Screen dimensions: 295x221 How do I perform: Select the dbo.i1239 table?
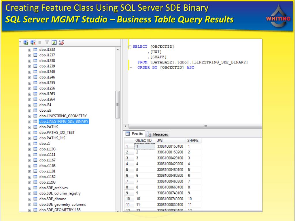coord(47,66)
